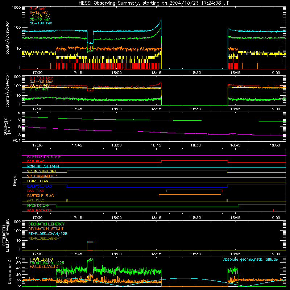This screenshot has width=290, height=290.
Task: Select the ATTENUATOR_STATE flag label
Action: pos(44,157)
